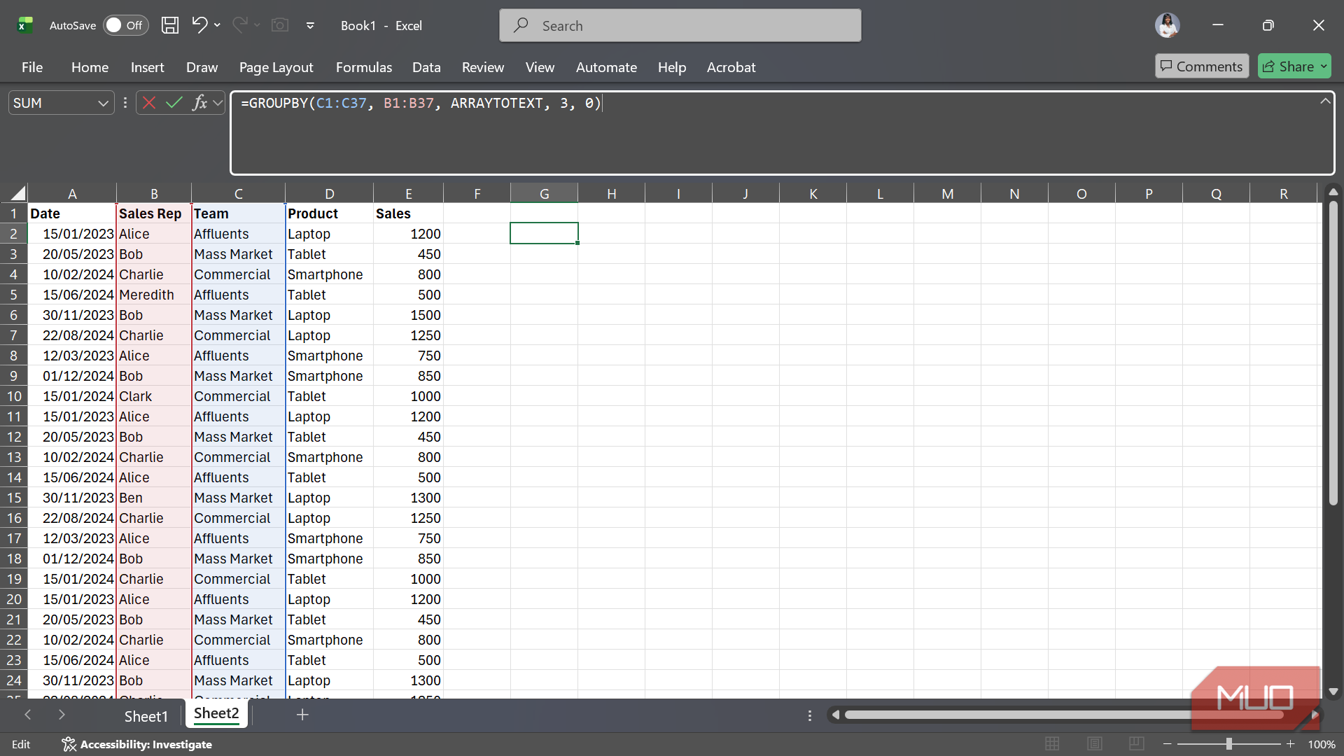This screenshot has width=1344, height=756.
Task: Click the sheet tab bar options dots
Action: point(810,715)
